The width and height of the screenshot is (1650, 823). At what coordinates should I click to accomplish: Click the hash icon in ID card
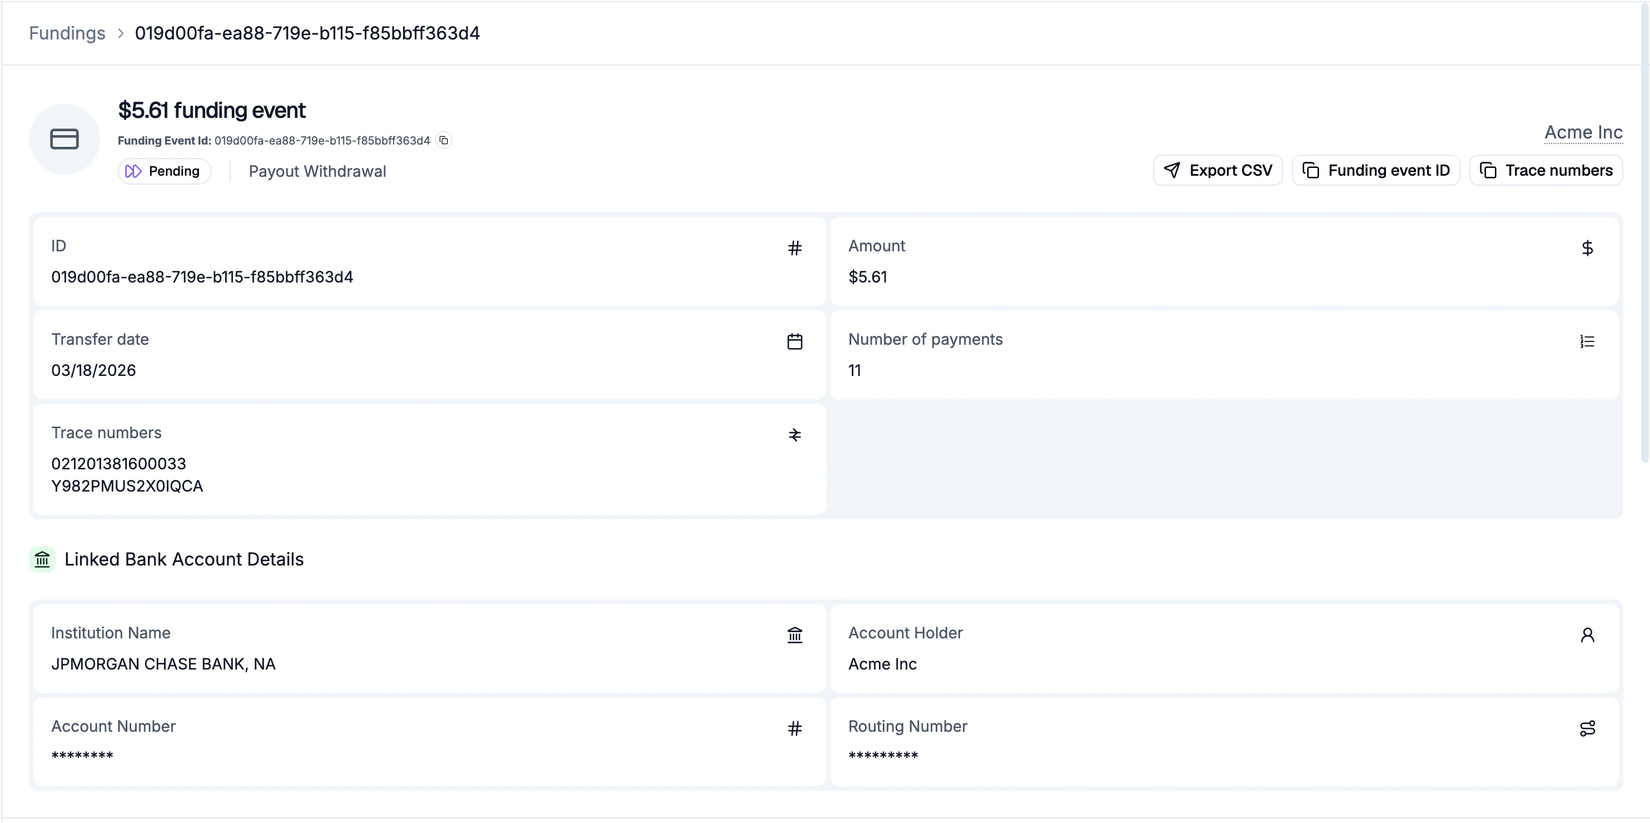coord(794,248)
